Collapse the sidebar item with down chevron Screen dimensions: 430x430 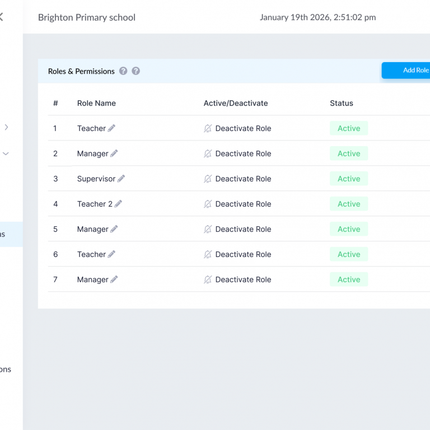click(6, 153)
